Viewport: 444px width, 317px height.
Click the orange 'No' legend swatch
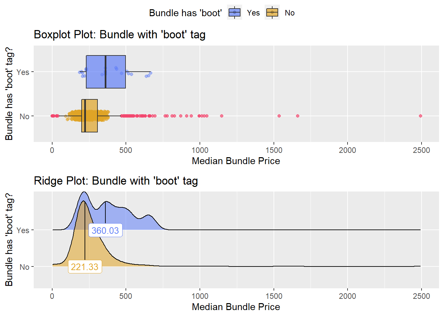click(272, 13)
